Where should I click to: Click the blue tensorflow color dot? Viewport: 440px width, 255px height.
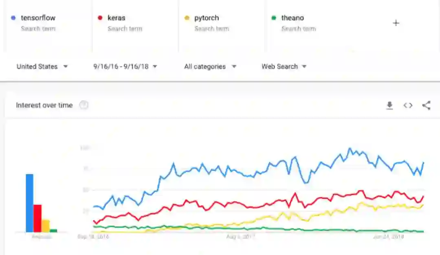point(13,18)
